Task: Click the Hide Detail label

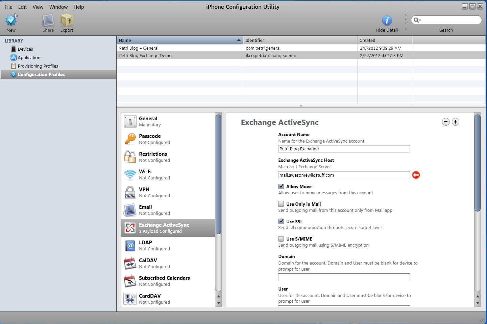Action: point(387,30)
